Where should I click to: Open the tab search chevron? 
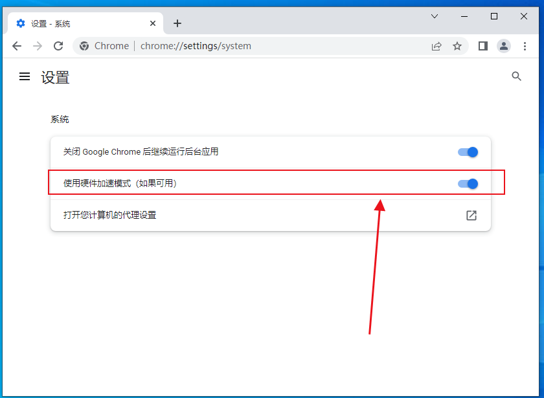tap(435, 16)
